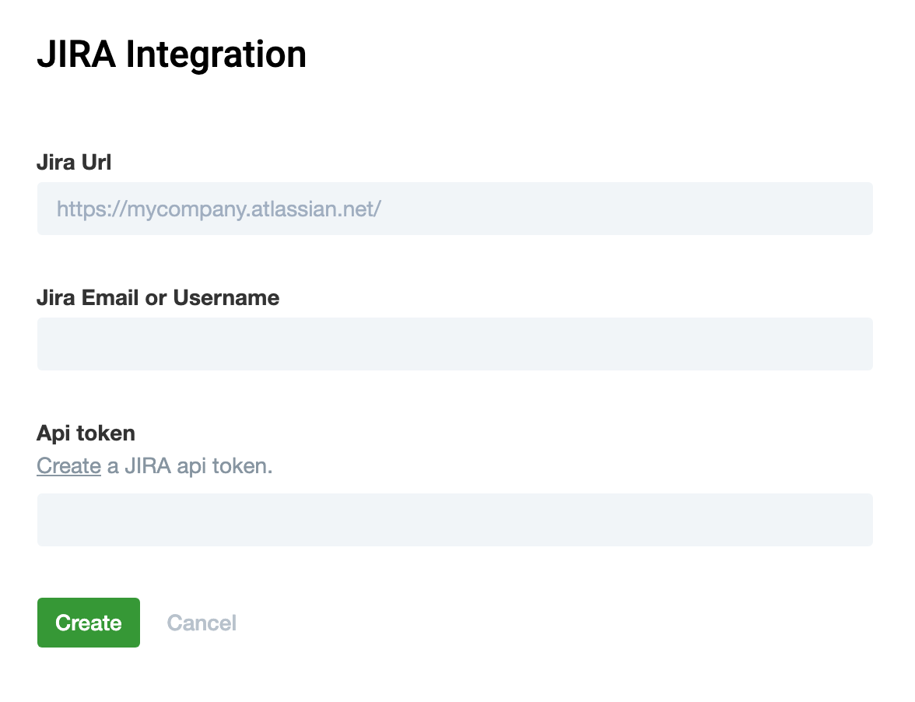Click the Api token input box
Screen dimensions: 915x702
454,519
